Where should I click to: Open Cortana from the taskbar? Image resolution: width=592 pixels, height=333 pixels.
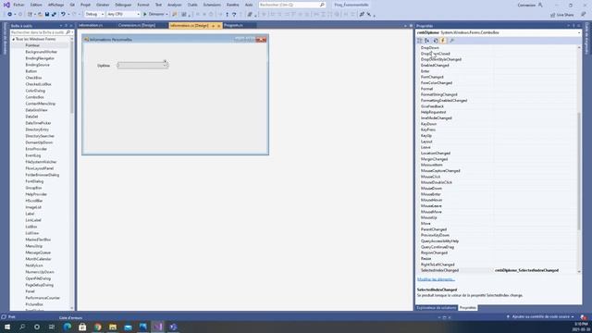[37, 327]
